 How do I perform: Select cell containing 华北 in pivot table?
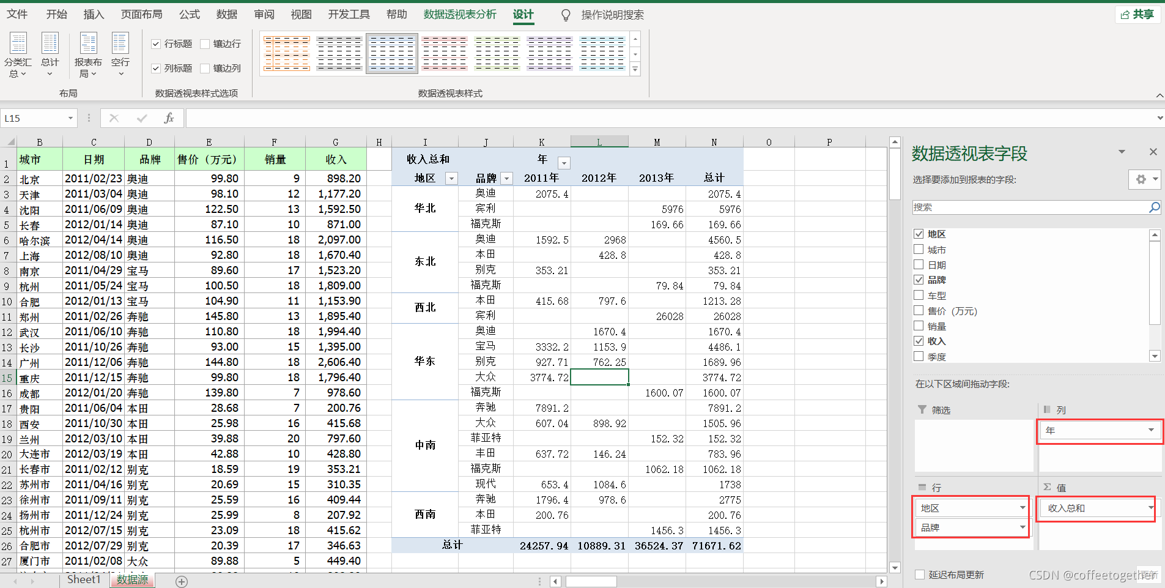coord(425,209)
